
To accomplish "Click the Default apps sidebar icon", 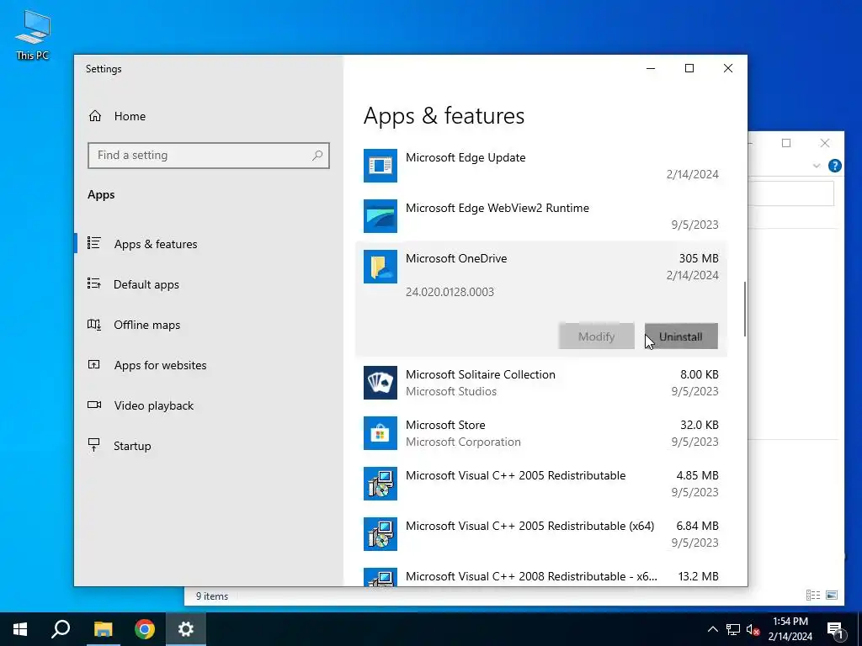I will click(x=94, y=283).
